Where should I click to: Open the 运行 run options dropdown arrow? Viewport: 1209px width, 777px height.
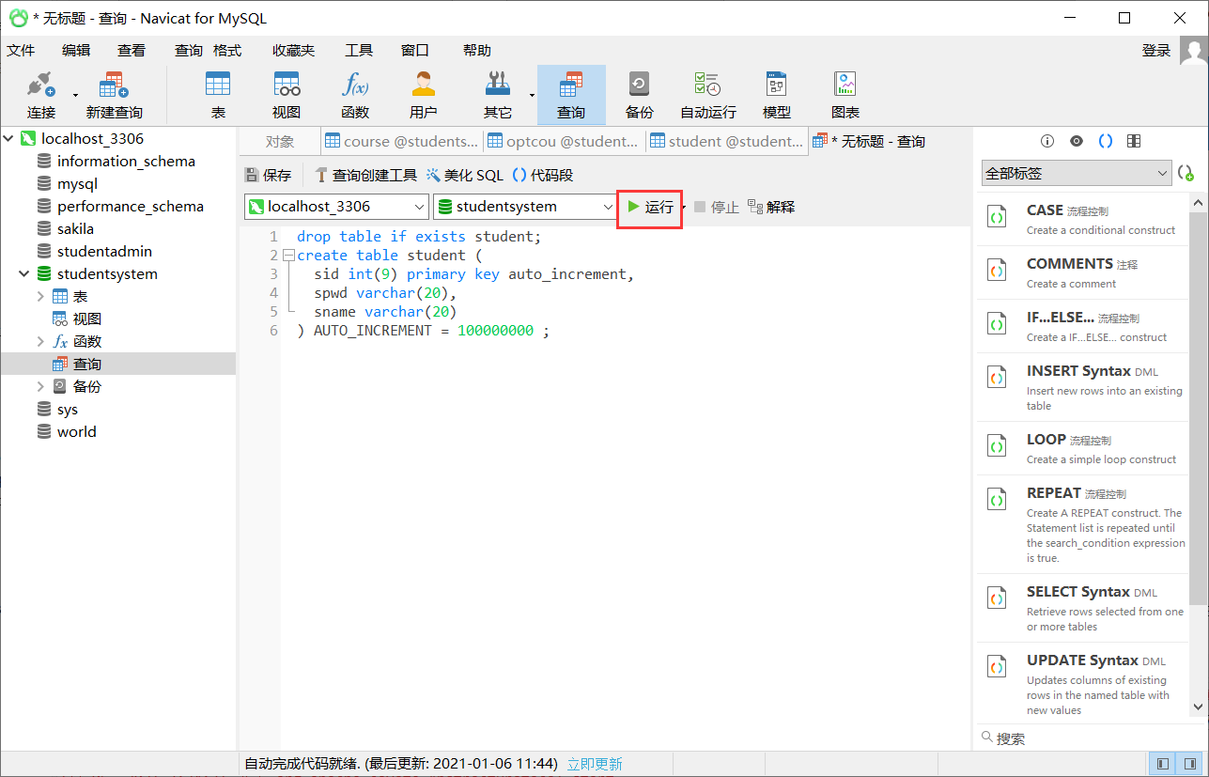(685, 207)
